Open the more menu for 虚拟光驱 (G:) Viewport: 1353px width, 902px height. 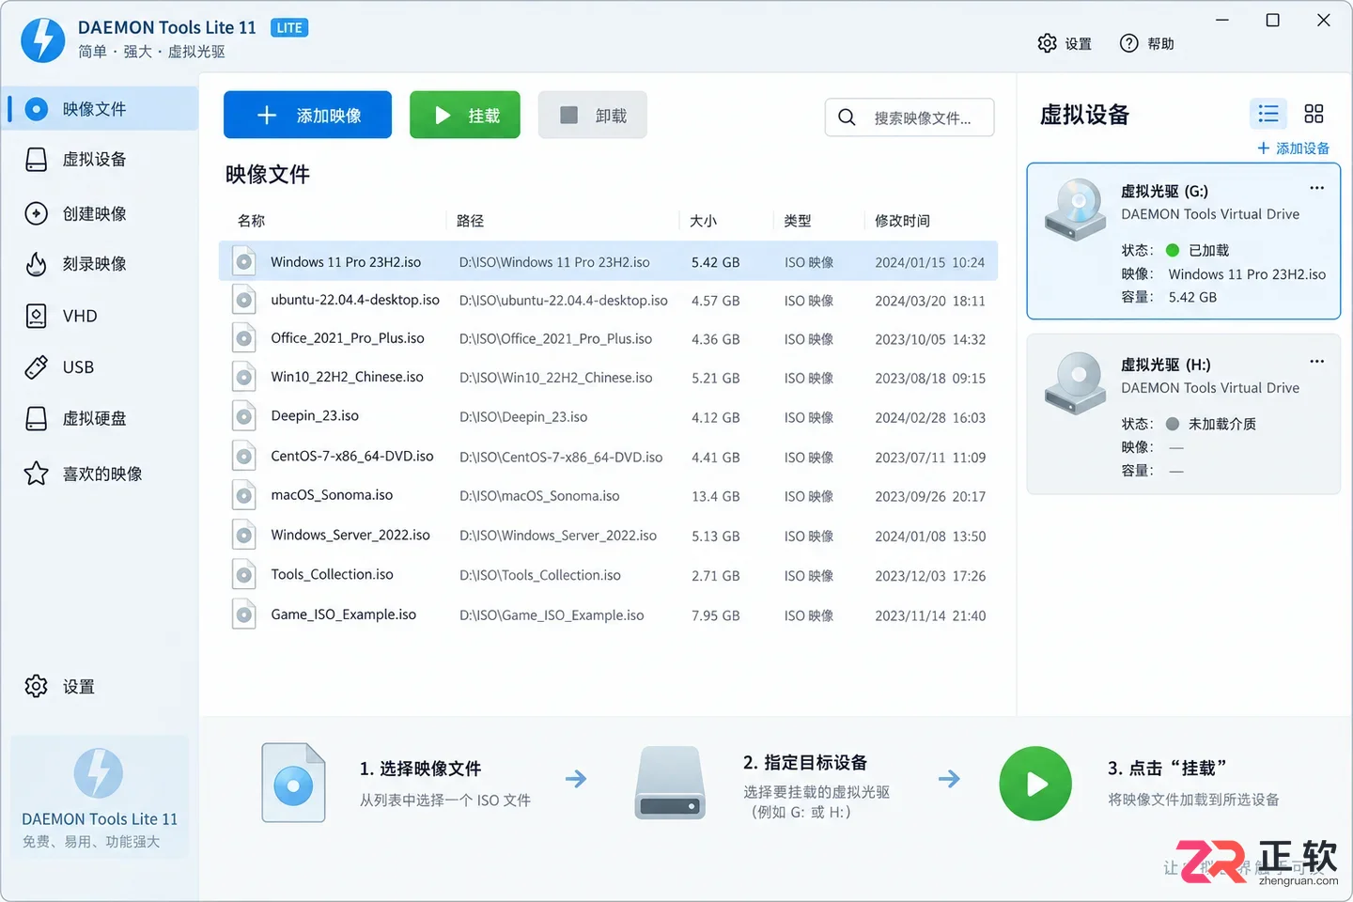[x=1317, y=188]
